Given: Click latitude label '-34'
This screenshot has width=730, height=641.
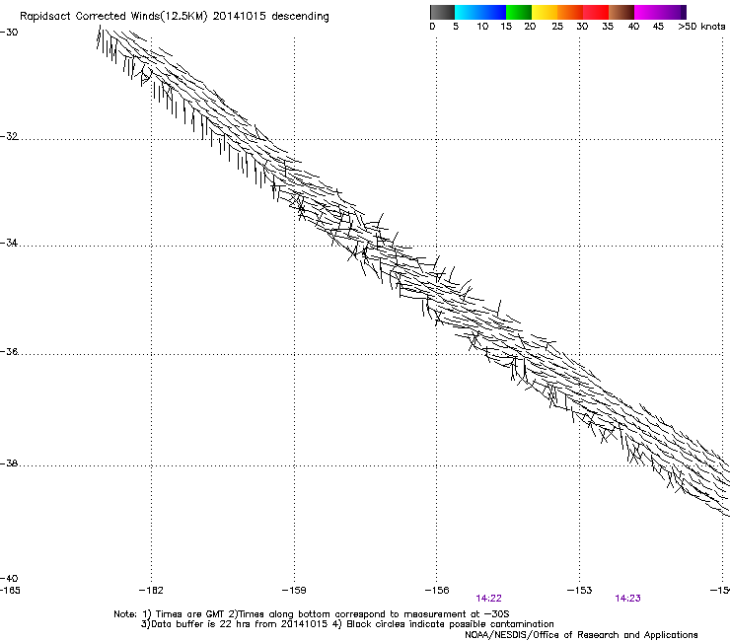Looking at the screenshot, I should 9,243.
